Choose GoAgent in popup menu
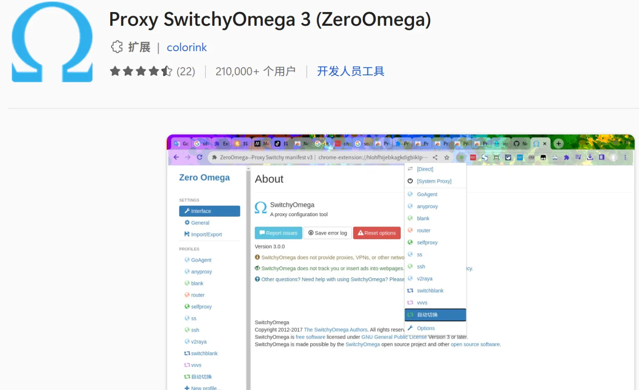Image resolution: width=639 pixels, height=390 pixels. (435, 194)
